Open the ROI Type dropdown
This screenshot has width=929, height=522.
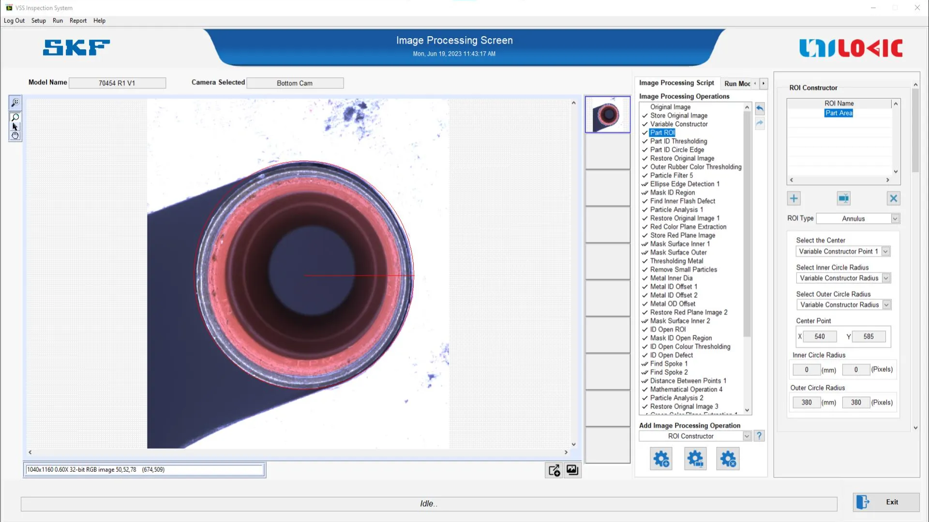click(x=895, y=218)
